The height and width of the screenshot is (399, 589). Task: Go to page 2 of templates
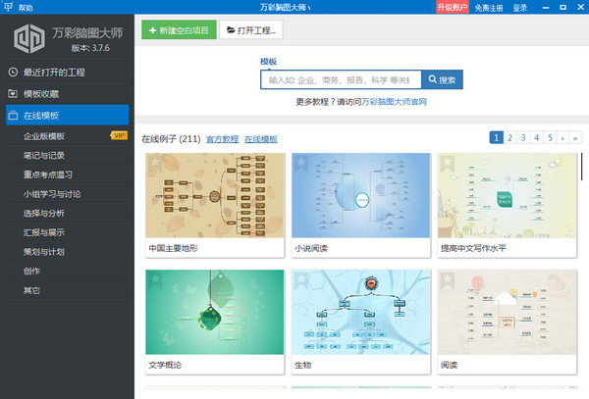[509, 137]
